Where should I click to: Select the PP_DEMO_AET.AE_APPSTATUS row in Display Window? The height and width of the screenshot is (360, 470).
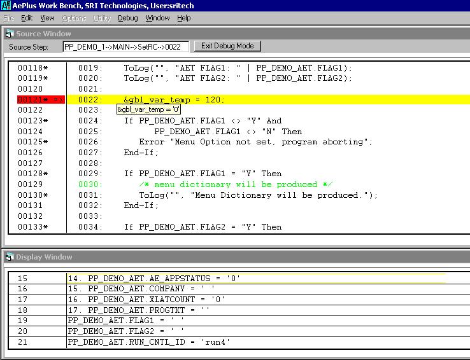pos(164,279)
